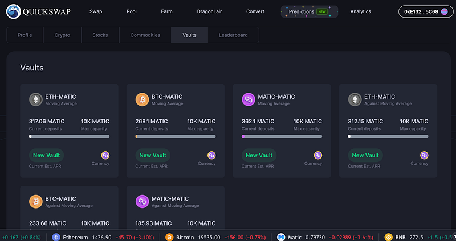Click the 312.15 MATIC current deposits value
Image resolution: width=456 pixels, height=241 pixels.
tap(365, 121)
